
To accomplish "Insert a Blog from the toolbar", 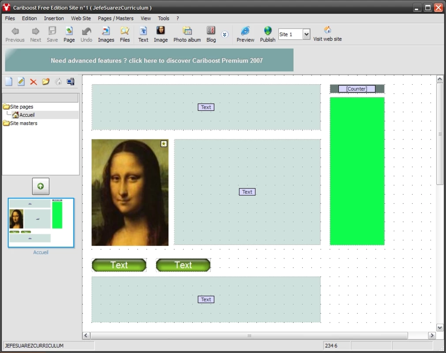I will coord(211,34).
